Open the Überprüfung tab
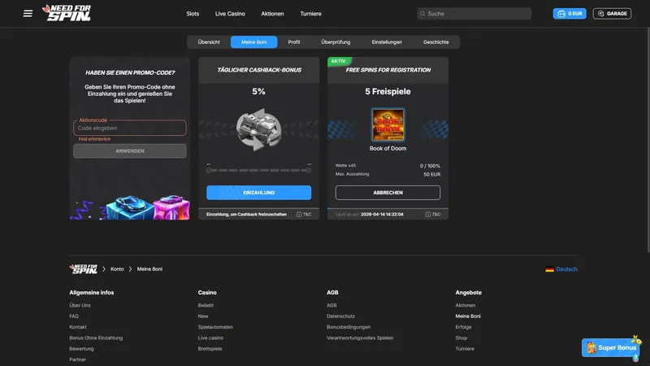Viewport: 650px width, 366px height. point(336,42)
